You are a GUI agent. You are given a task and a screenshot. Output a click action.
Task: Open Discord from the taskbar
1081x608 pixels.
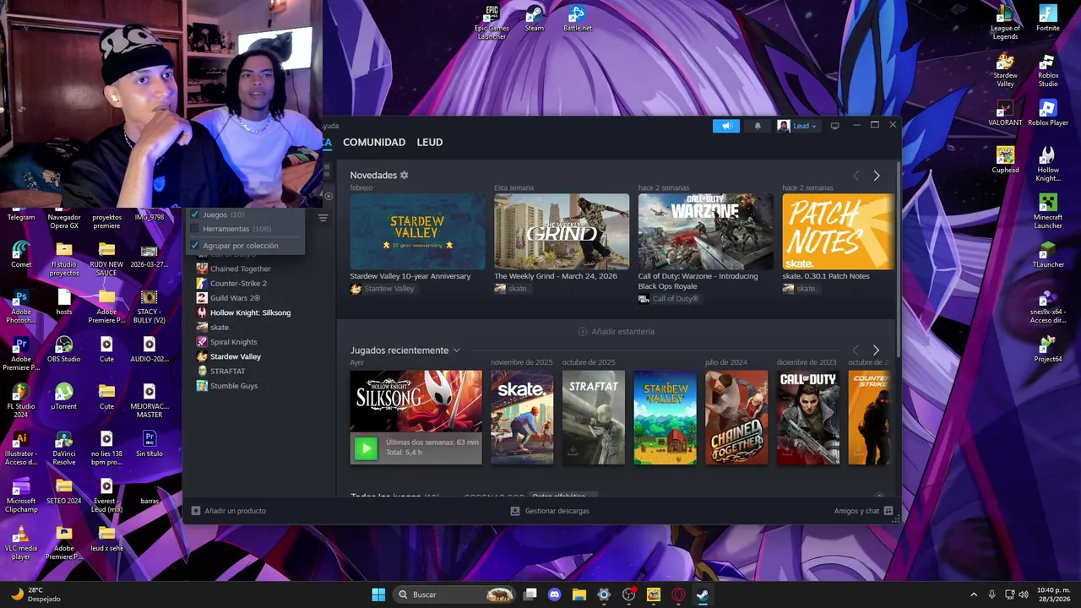554,594
